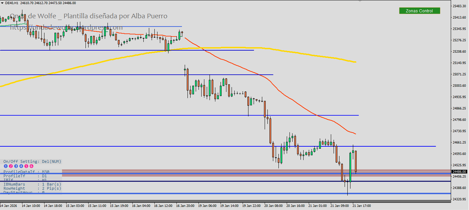
Task: Toggle profile setting circle number 1
Action: (5, 166)
